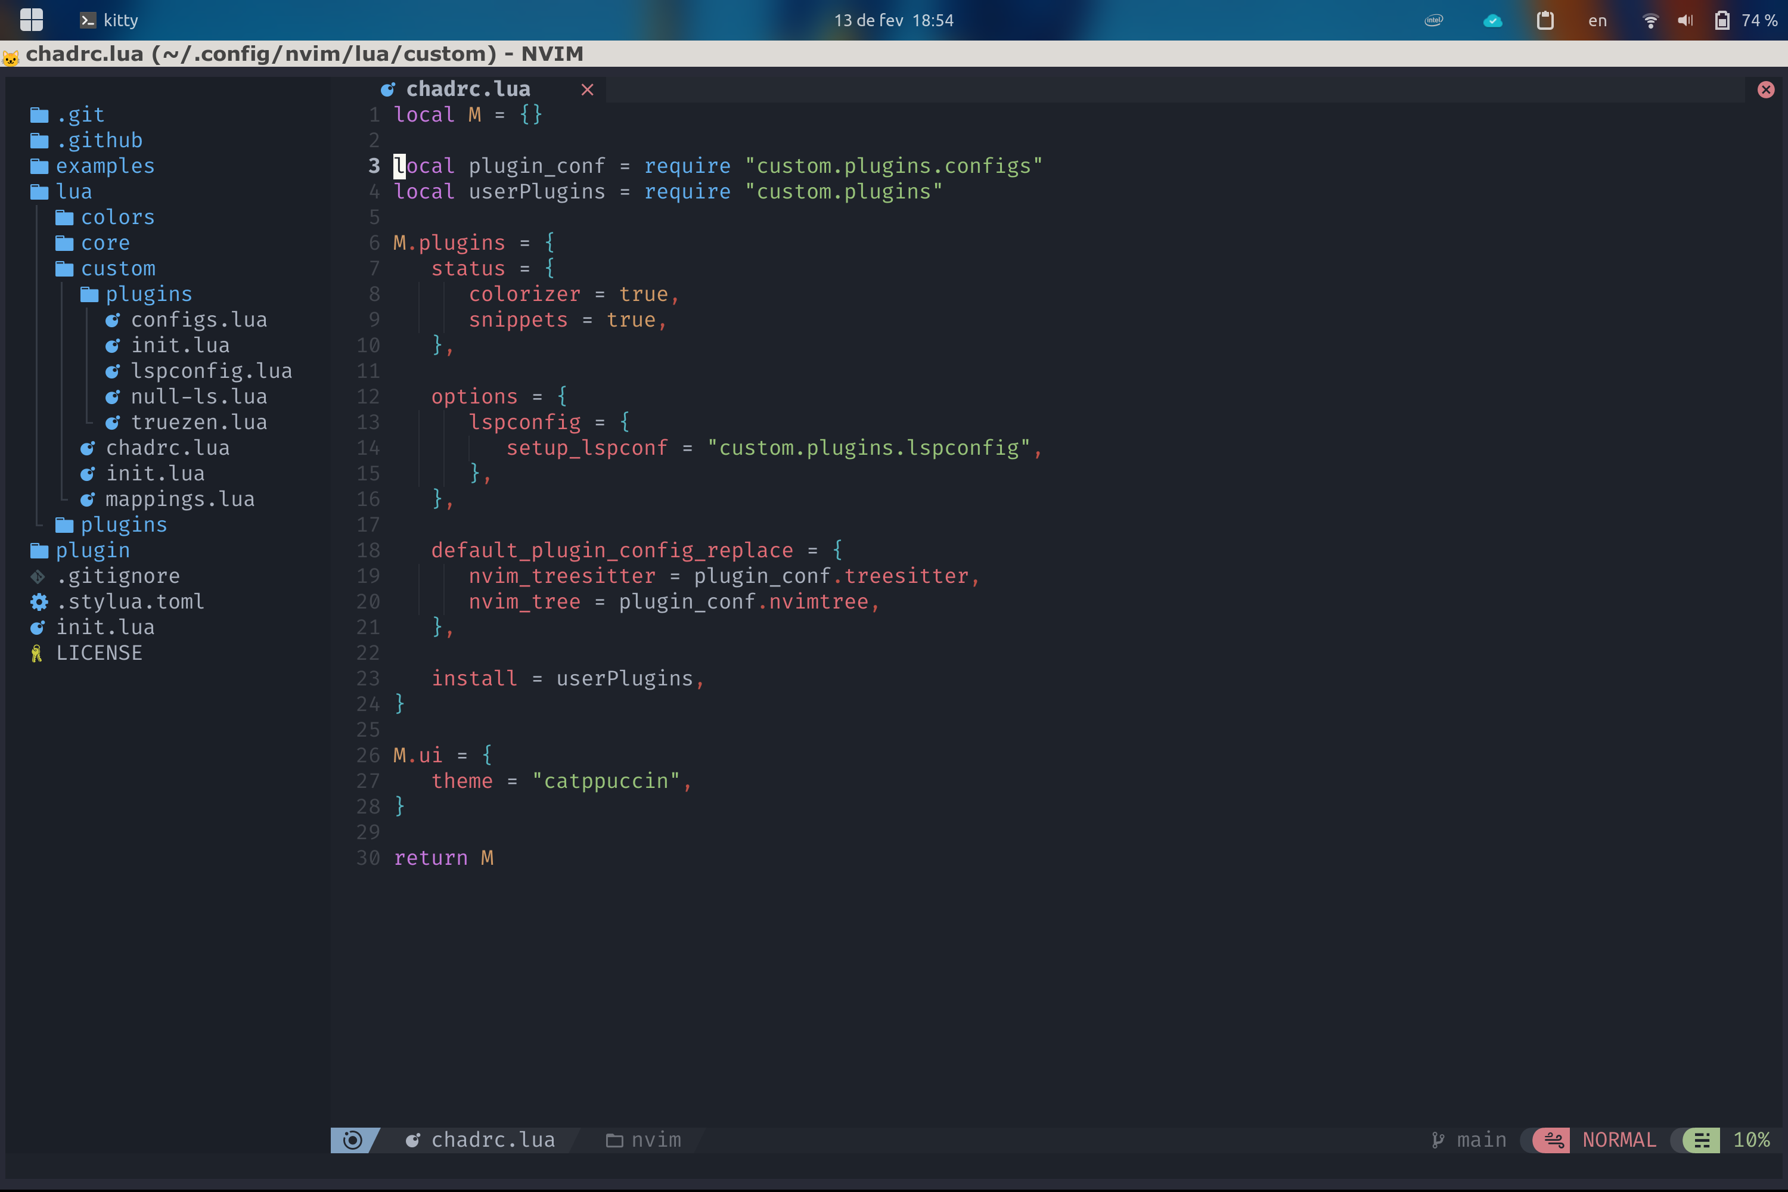
Task: Click line number 14 in the gutter
Action: (368, 448)
